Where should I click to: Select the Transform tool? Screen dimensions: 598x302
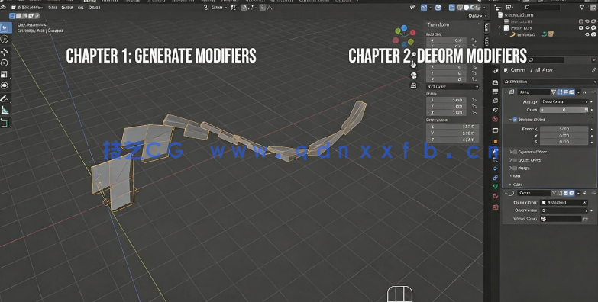5,85
